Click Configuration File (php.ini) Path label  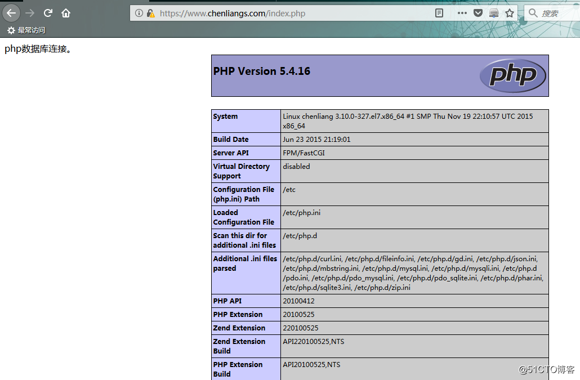(244, 194)
